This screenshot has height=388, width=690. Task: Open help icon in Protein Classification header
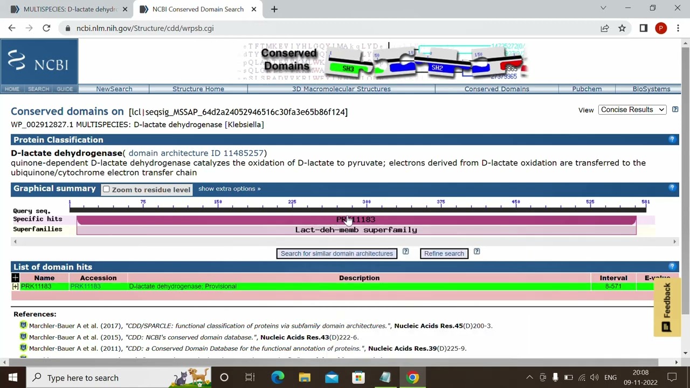tap(672, 140)
